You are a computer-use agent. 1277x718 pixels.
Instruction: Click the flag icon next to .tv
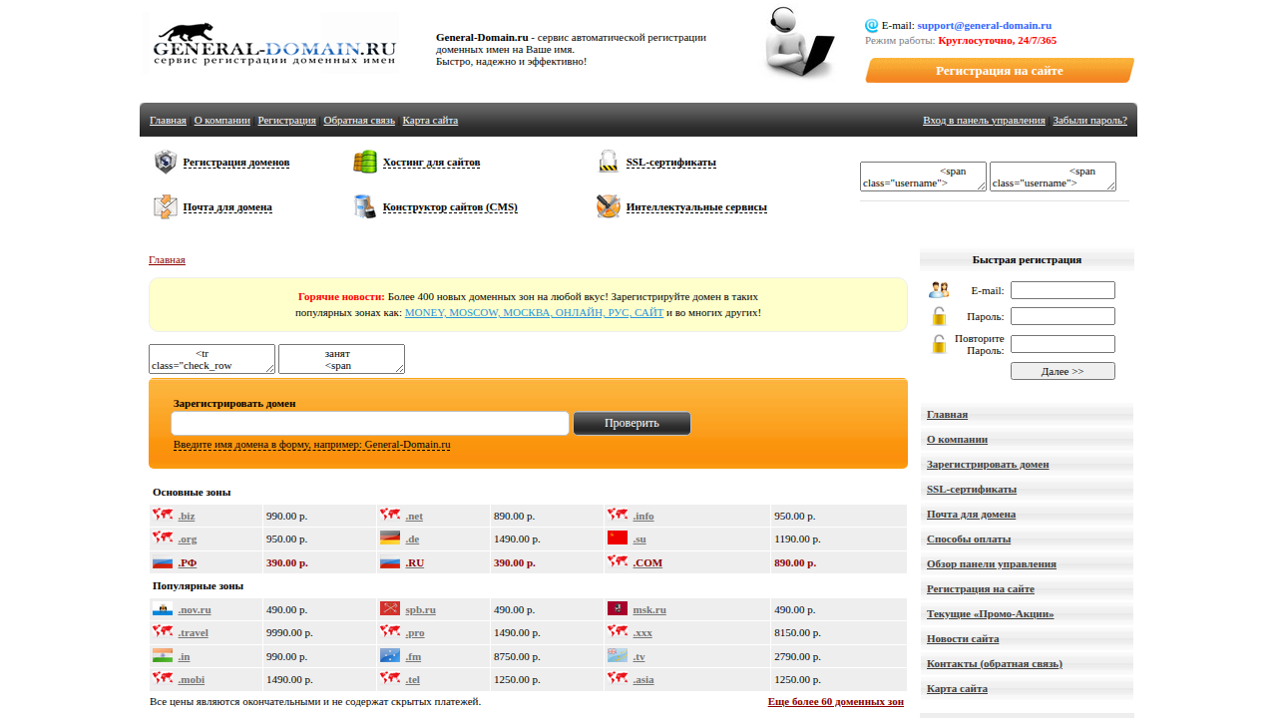[x=618, y=655]
